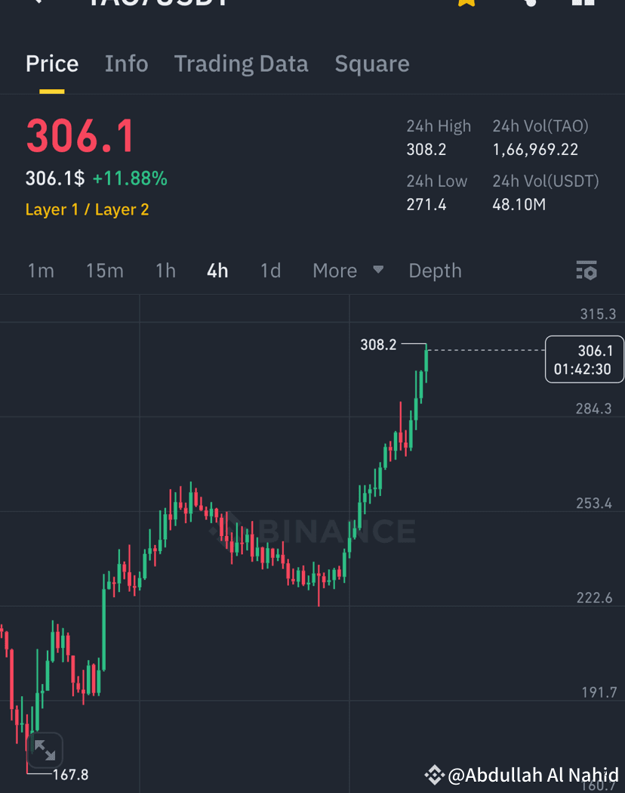Open the Depth chart view

436,271
